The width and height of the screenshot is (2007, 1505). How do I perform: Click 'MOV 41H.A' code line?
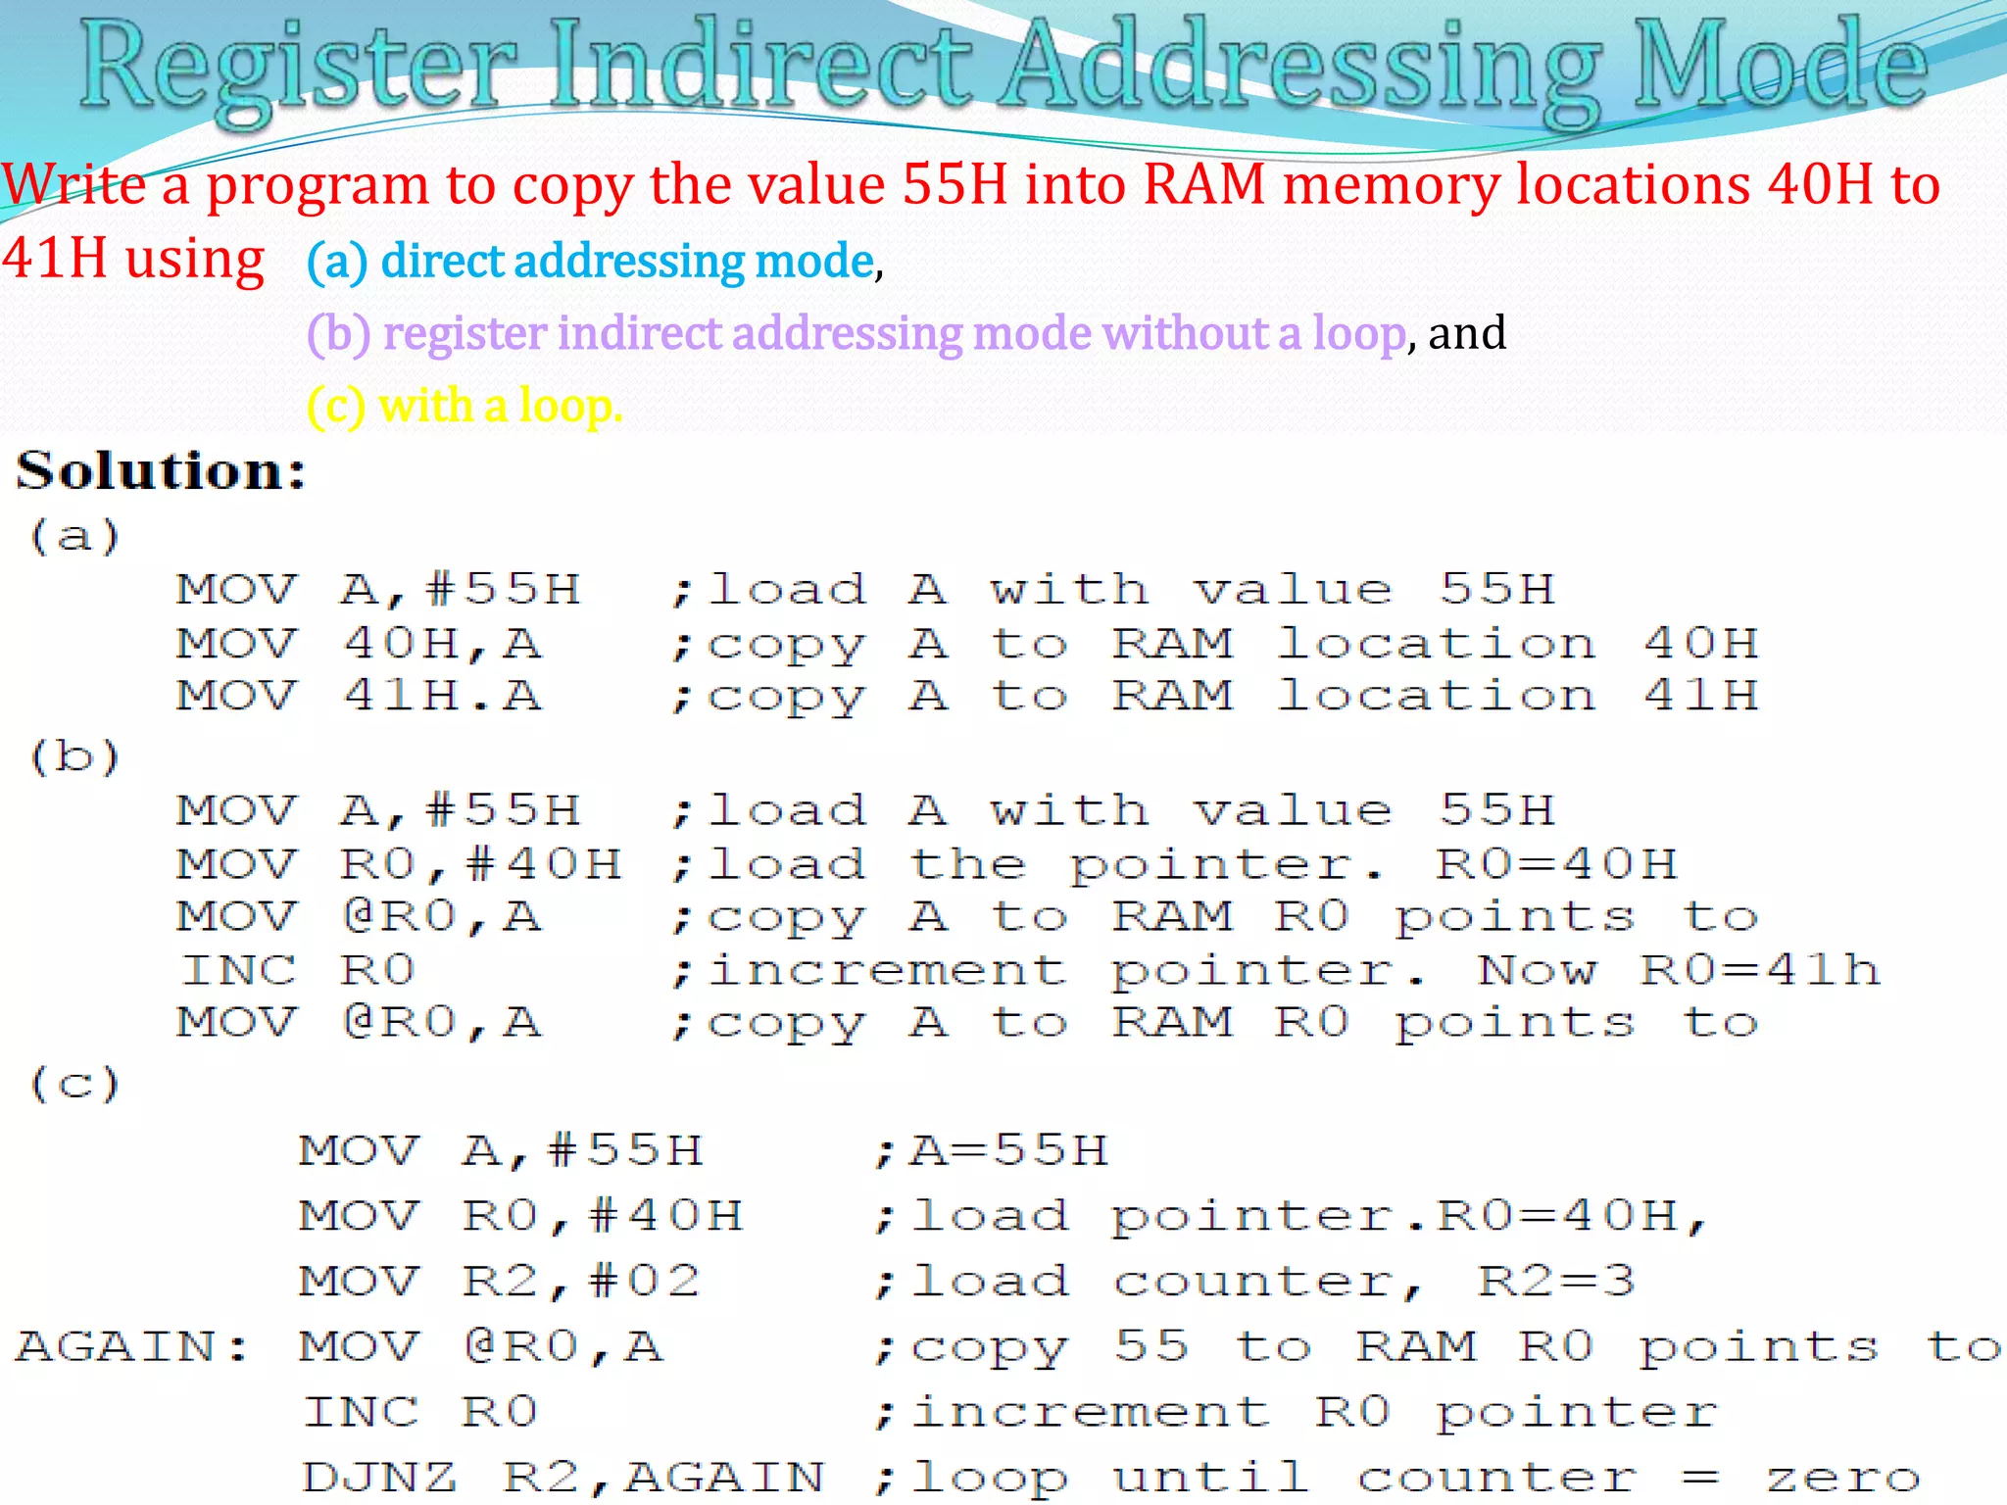click(359, 696)
